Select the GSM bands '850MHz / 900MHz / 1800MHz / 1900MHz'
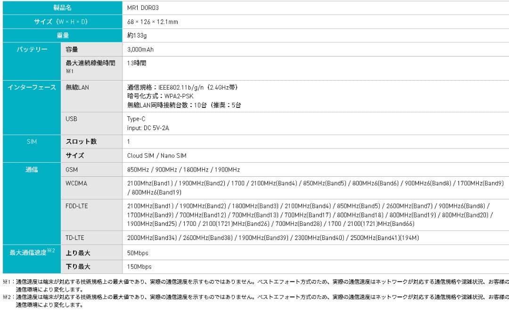The width and height of the screenshot is (509, 313). point(183,170)
